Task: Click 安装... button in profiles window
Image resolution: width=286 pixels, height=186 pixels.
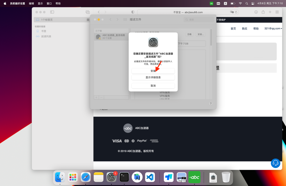Action: (x=201, y=34)
